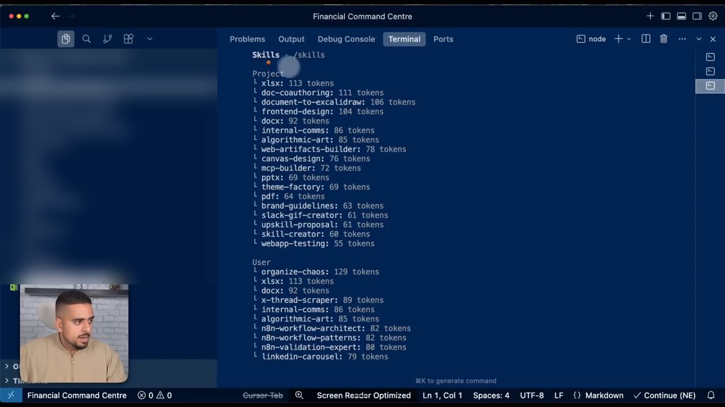The width and height of the screenshot is (725, 407).
Task: Toggle the secondary sidebar layout
Action: (697, 16)
